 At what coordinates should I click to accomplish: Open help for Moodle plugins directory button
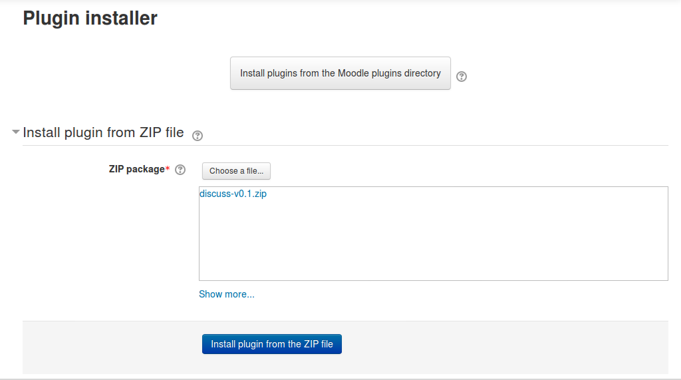point(462,77)
